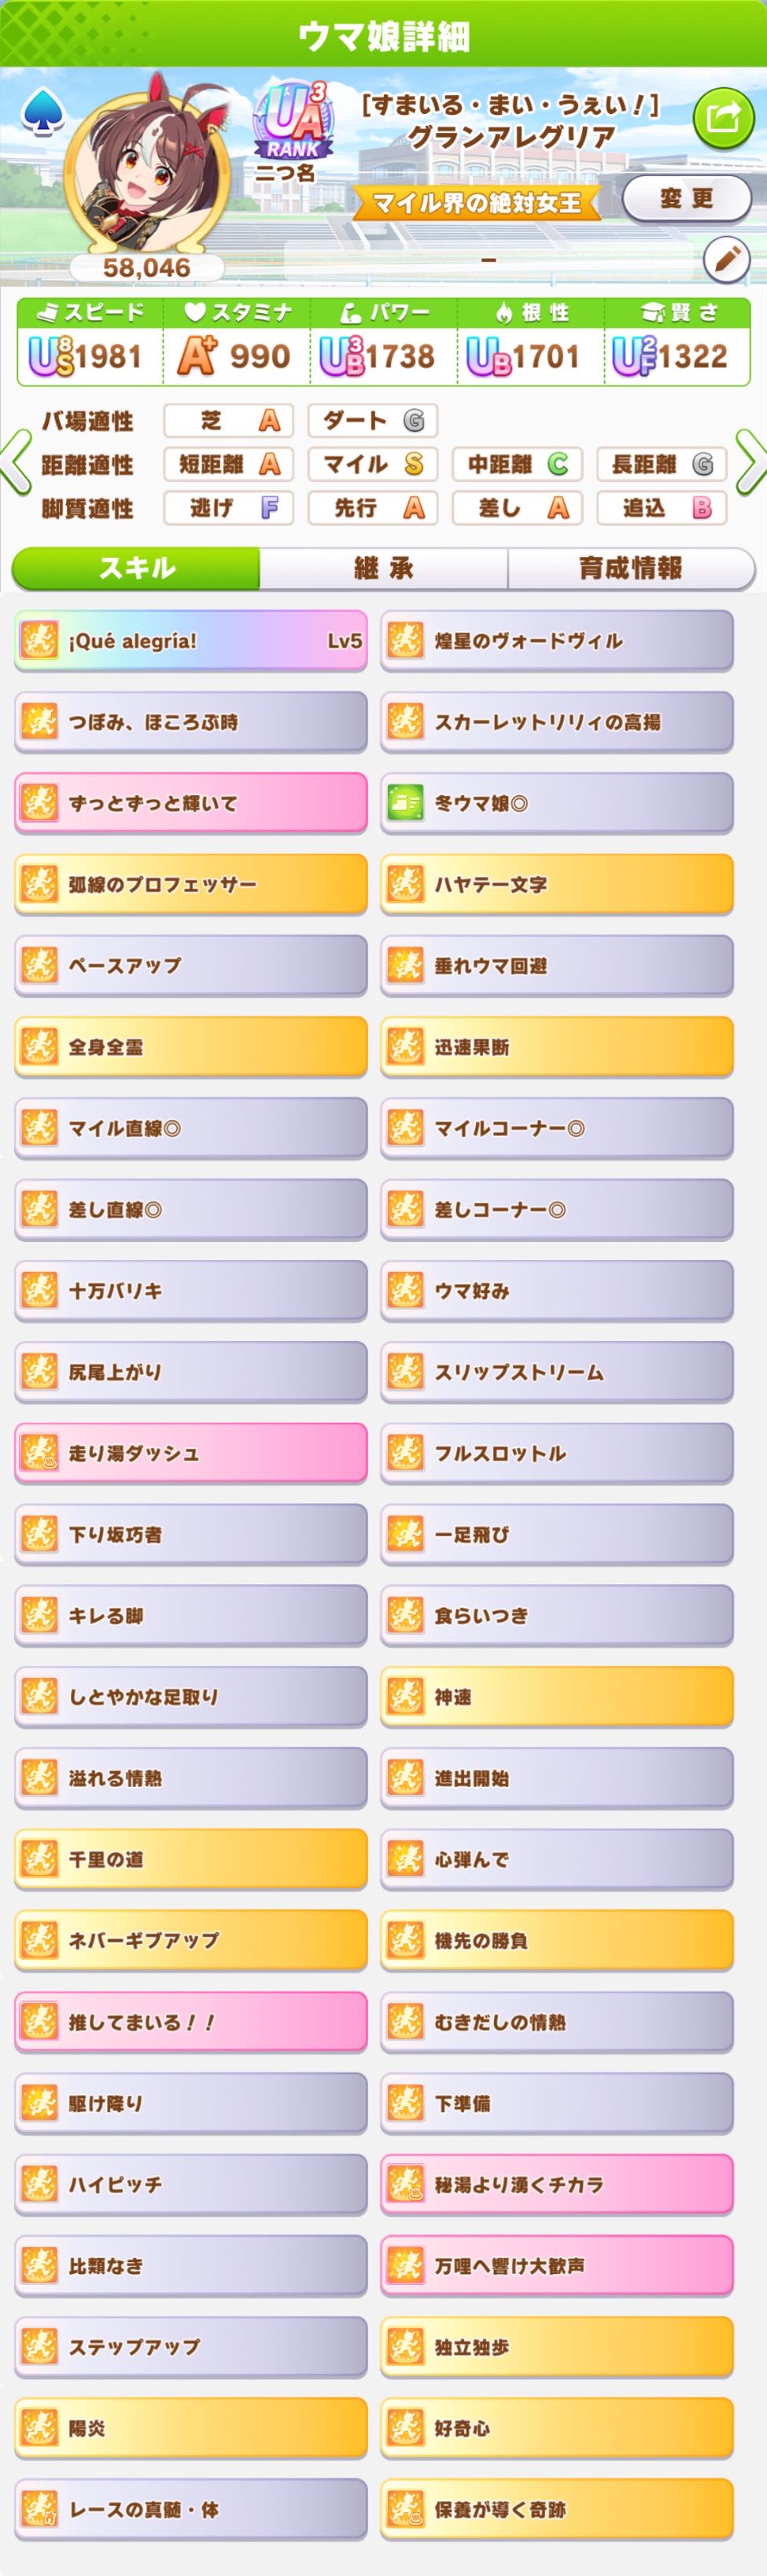Tap the 冬ウマ娘◎ green skill icon
The width and height of the screenshot is (767, 2576).
pyautogui.click(x=405, y=802)
